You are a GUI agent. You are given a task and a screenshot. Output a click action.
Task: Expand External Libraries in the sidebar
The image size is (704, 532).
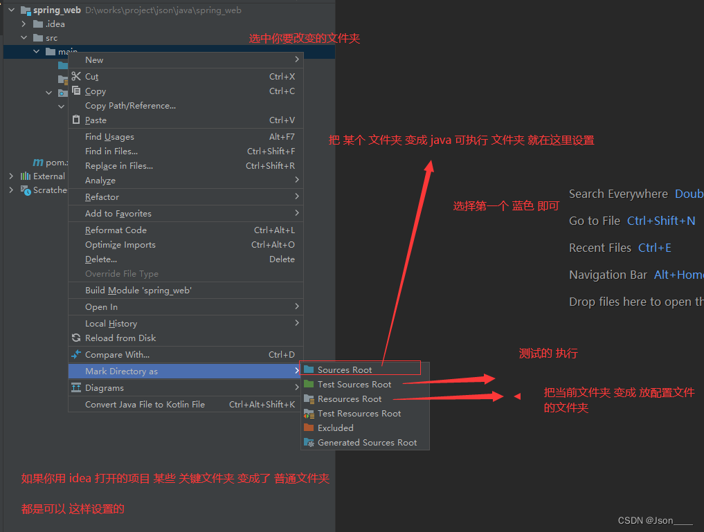click(x=12, y=176)
